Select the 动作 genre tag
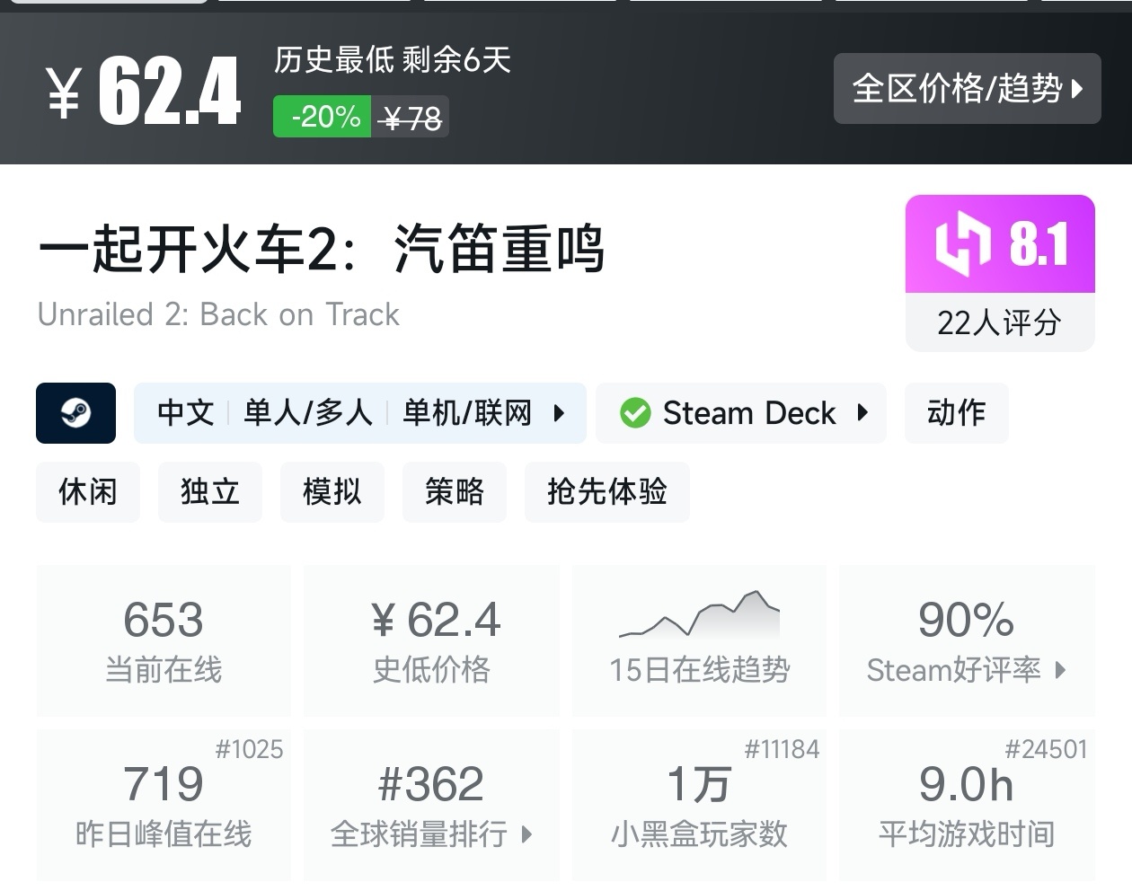The height and width of the screenshot is (891, 1132). [956, 413]
